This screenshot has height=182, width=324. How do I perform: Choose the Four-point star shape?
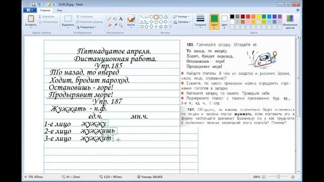tap(156, 27)
